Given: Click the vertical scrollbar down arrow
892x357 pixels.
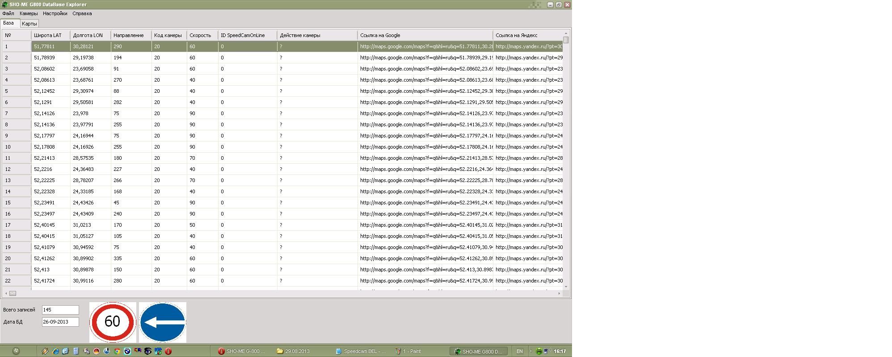Looking at the screenshot, I should tap(566, 286).
